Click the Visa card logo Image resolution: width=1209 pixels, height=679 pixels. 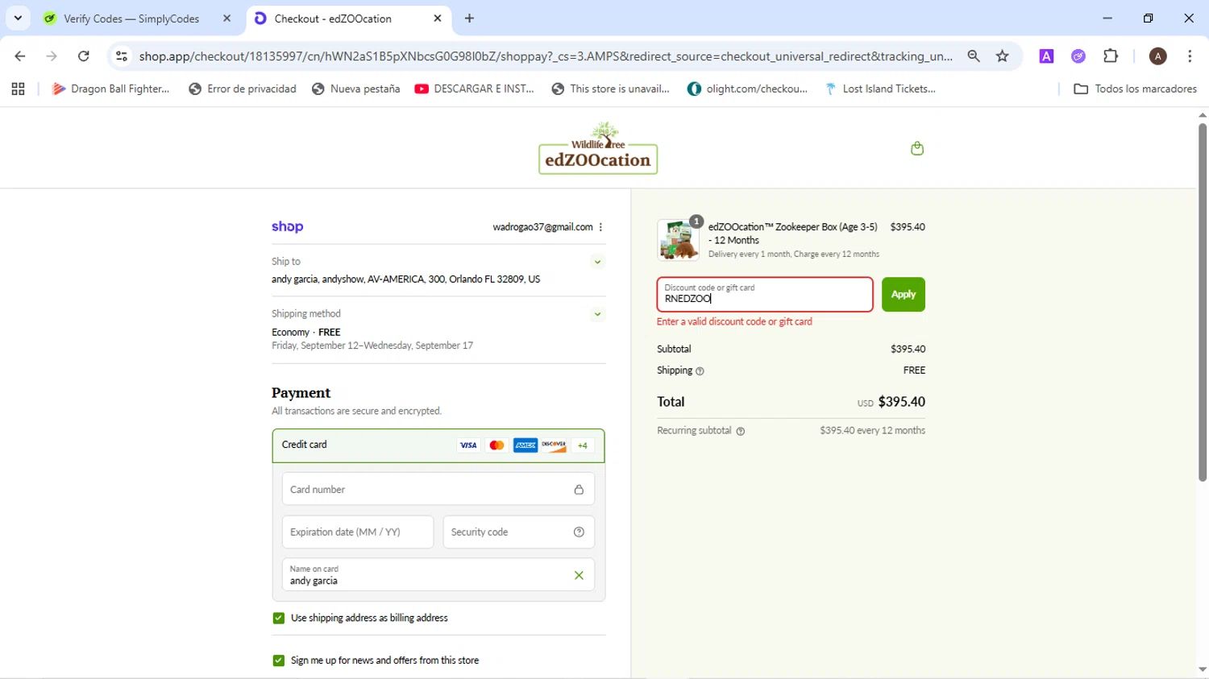coord(468,445)
